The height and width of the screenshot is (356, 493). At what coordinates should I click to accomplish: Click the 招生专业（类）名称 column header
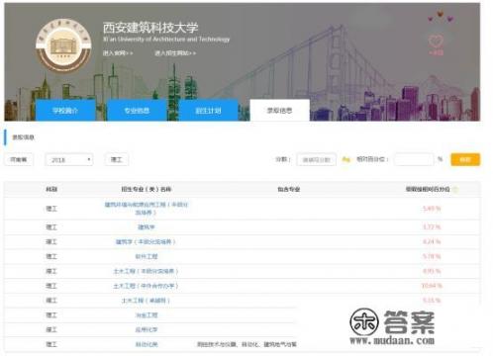pyautogui.click(x=147, y=189)
